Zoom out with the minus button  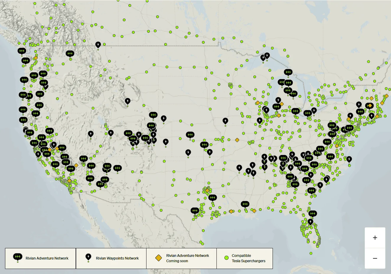click(375, 258)
